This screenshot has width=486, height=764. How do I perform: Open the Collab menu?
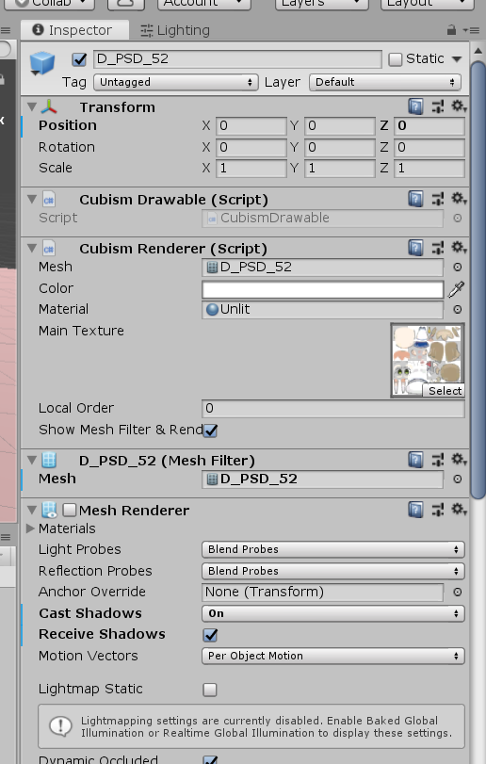[x=51, y=4]
